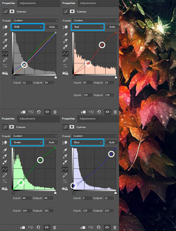Switch to Adjustments tab in Green panel
This screenshot has width=176, height=231.
coord(27,118)
